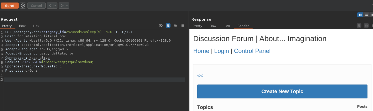The height and width of the screenshot is (111, 373).
Task: Toggle hidden characters eye icon in request
Action: (x=161, y=26)
